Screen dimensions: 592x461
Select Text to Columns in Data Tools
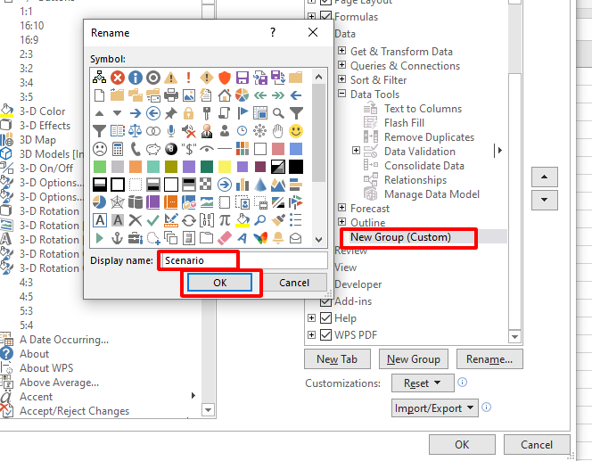pyautogui.click(x=423, y=109)
